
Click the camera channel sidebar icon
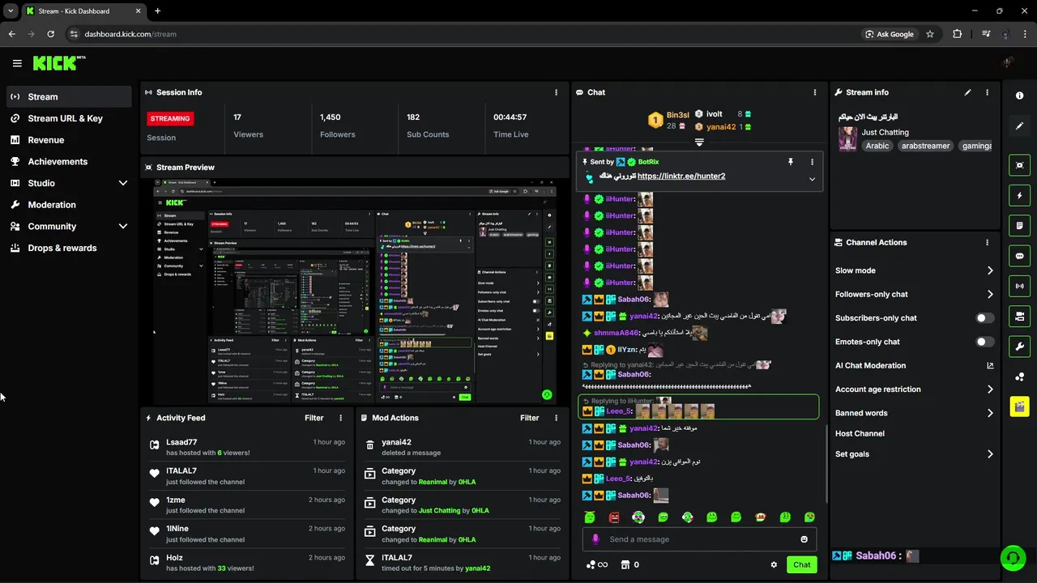[1019, 316]
